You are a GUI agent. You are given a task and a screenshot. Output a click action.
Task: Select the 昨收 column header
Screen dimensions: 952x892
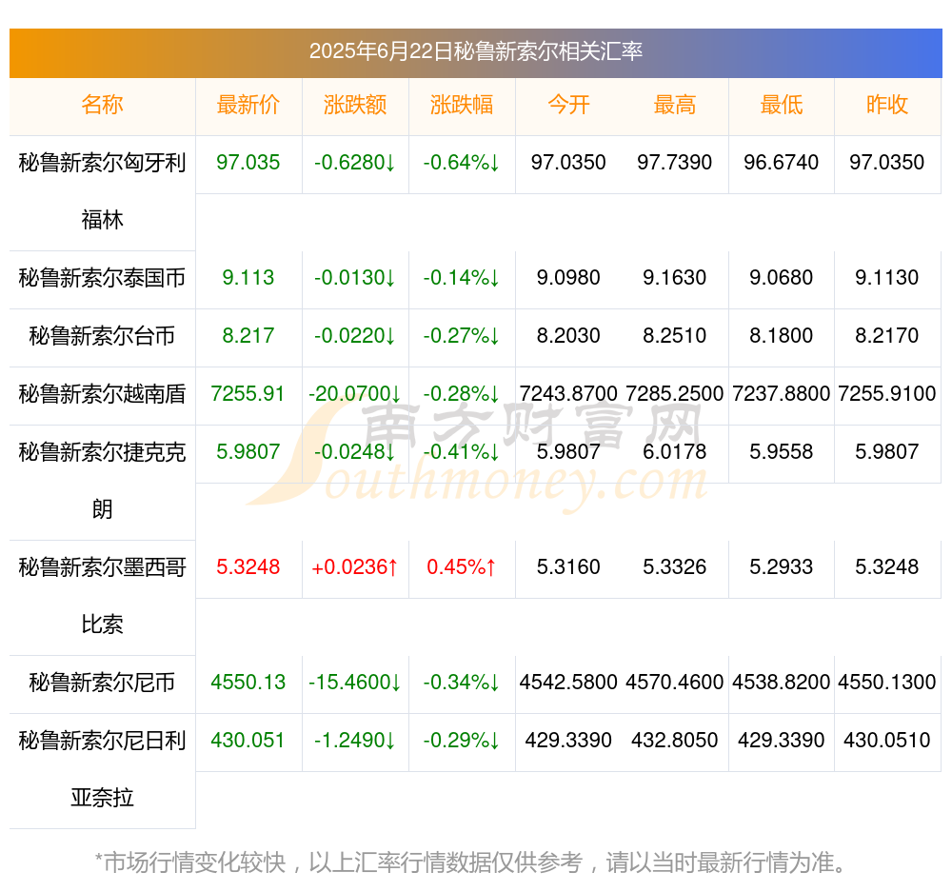887,105
